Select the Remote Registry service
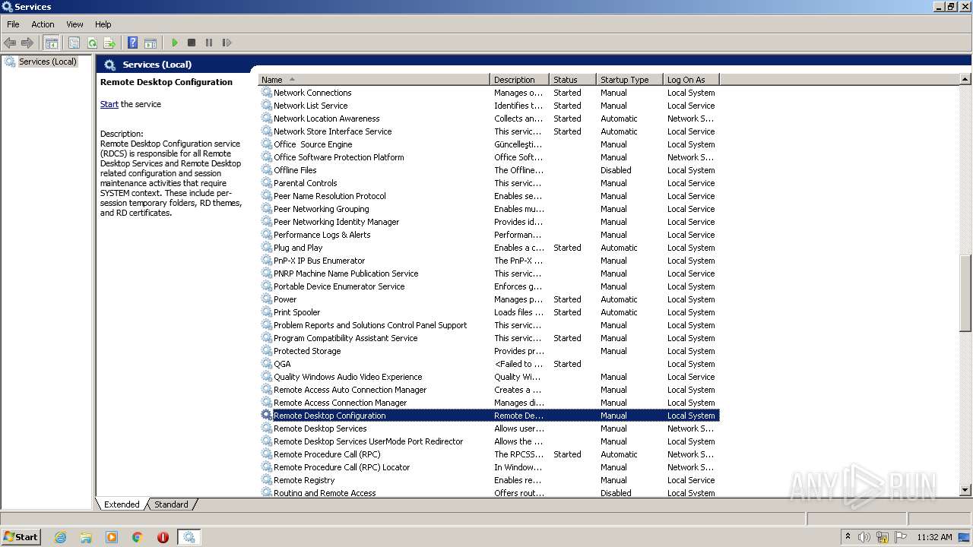 [x=489, y=480]
